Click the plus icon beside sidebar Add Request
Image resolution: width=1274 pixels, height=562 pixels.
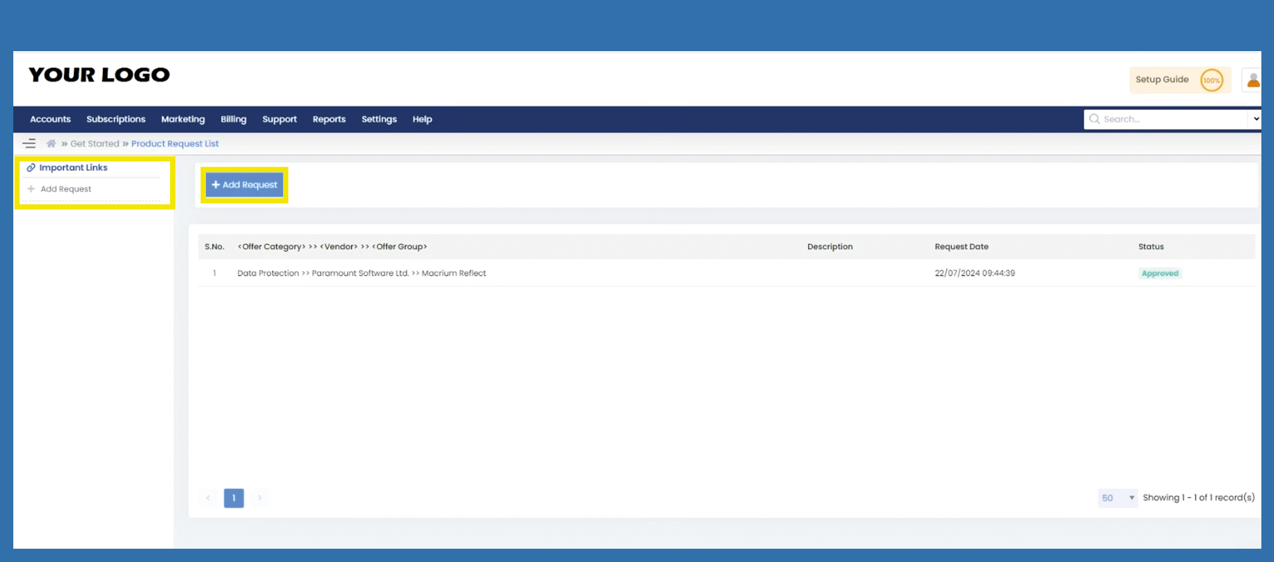(x=31, y=189)
